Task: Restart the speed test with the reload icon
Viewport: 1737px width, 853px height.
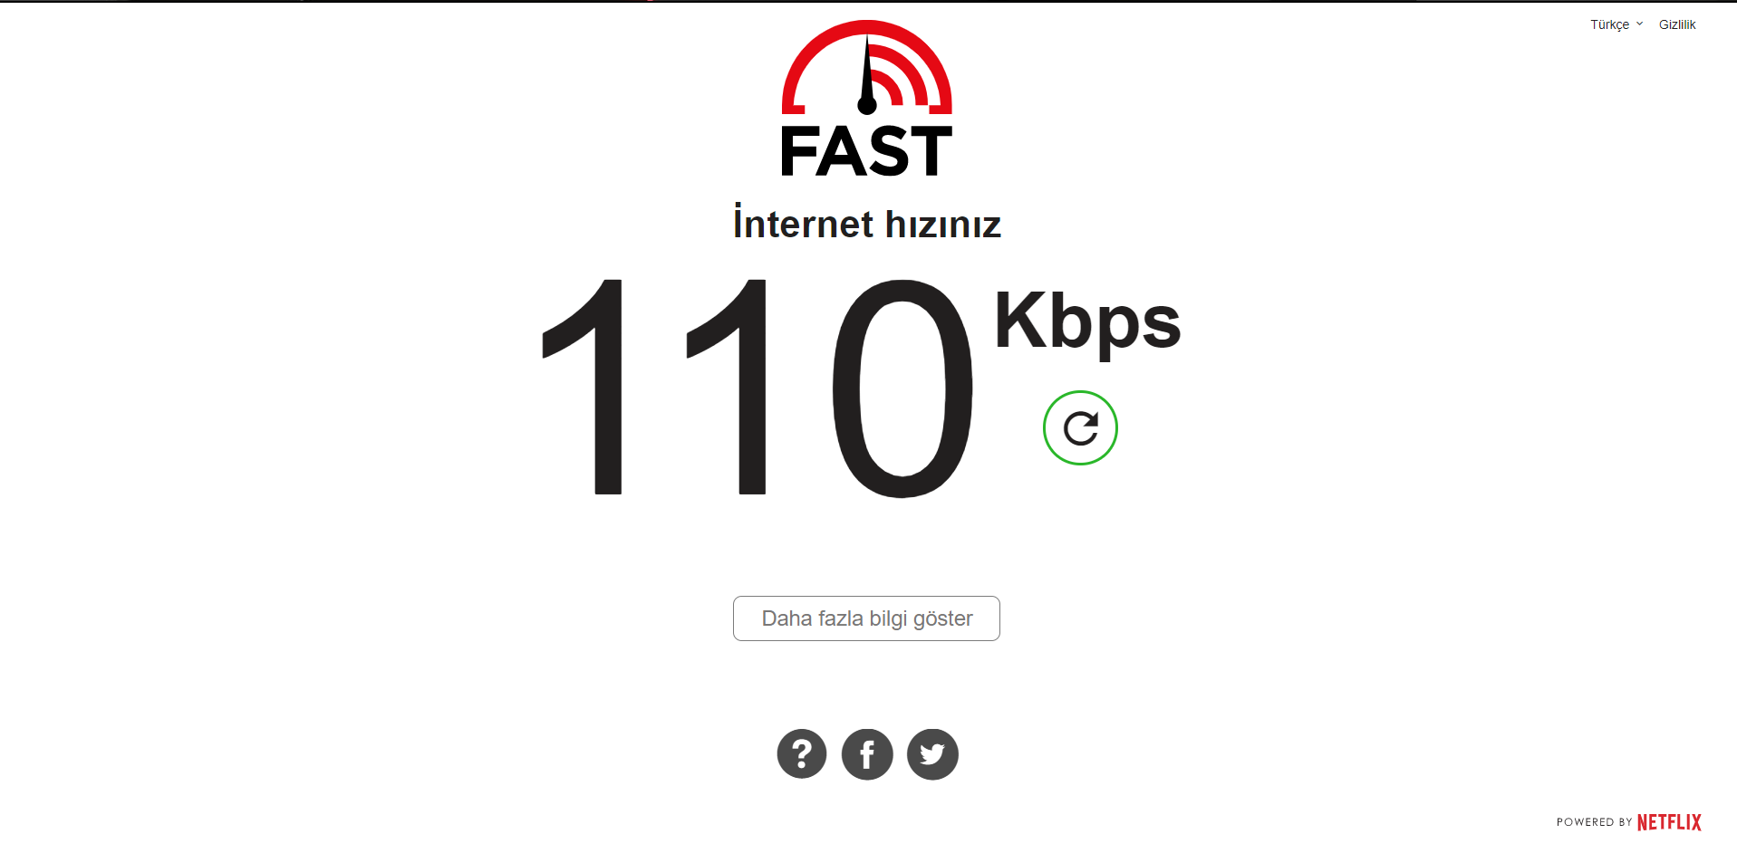Action: click(1080, 428)
